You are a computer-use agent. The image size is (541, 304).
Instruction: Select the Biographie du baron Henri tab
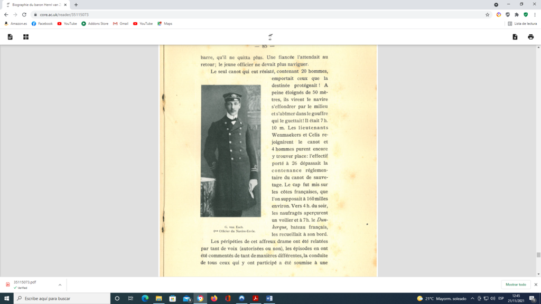36,5
